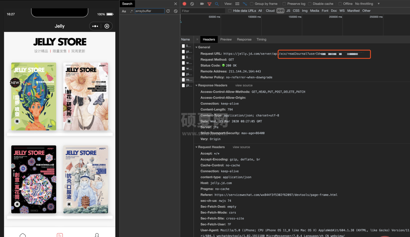Image resolution: width=410 pixels, height=237 pixels.
Task: Select the 're...' request row
Action: point(187,80)
